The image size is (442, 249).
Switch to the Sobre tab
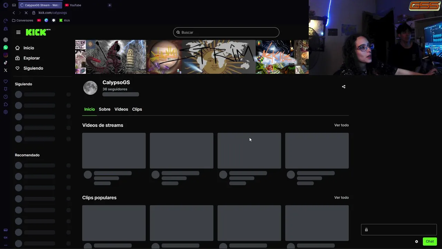(x=105, y=109)
